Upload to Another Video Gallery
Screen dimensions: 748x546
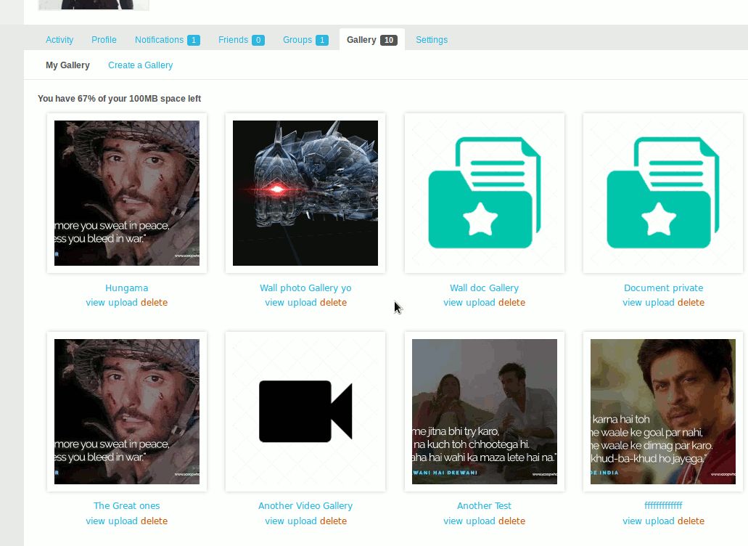click(302, 521)
